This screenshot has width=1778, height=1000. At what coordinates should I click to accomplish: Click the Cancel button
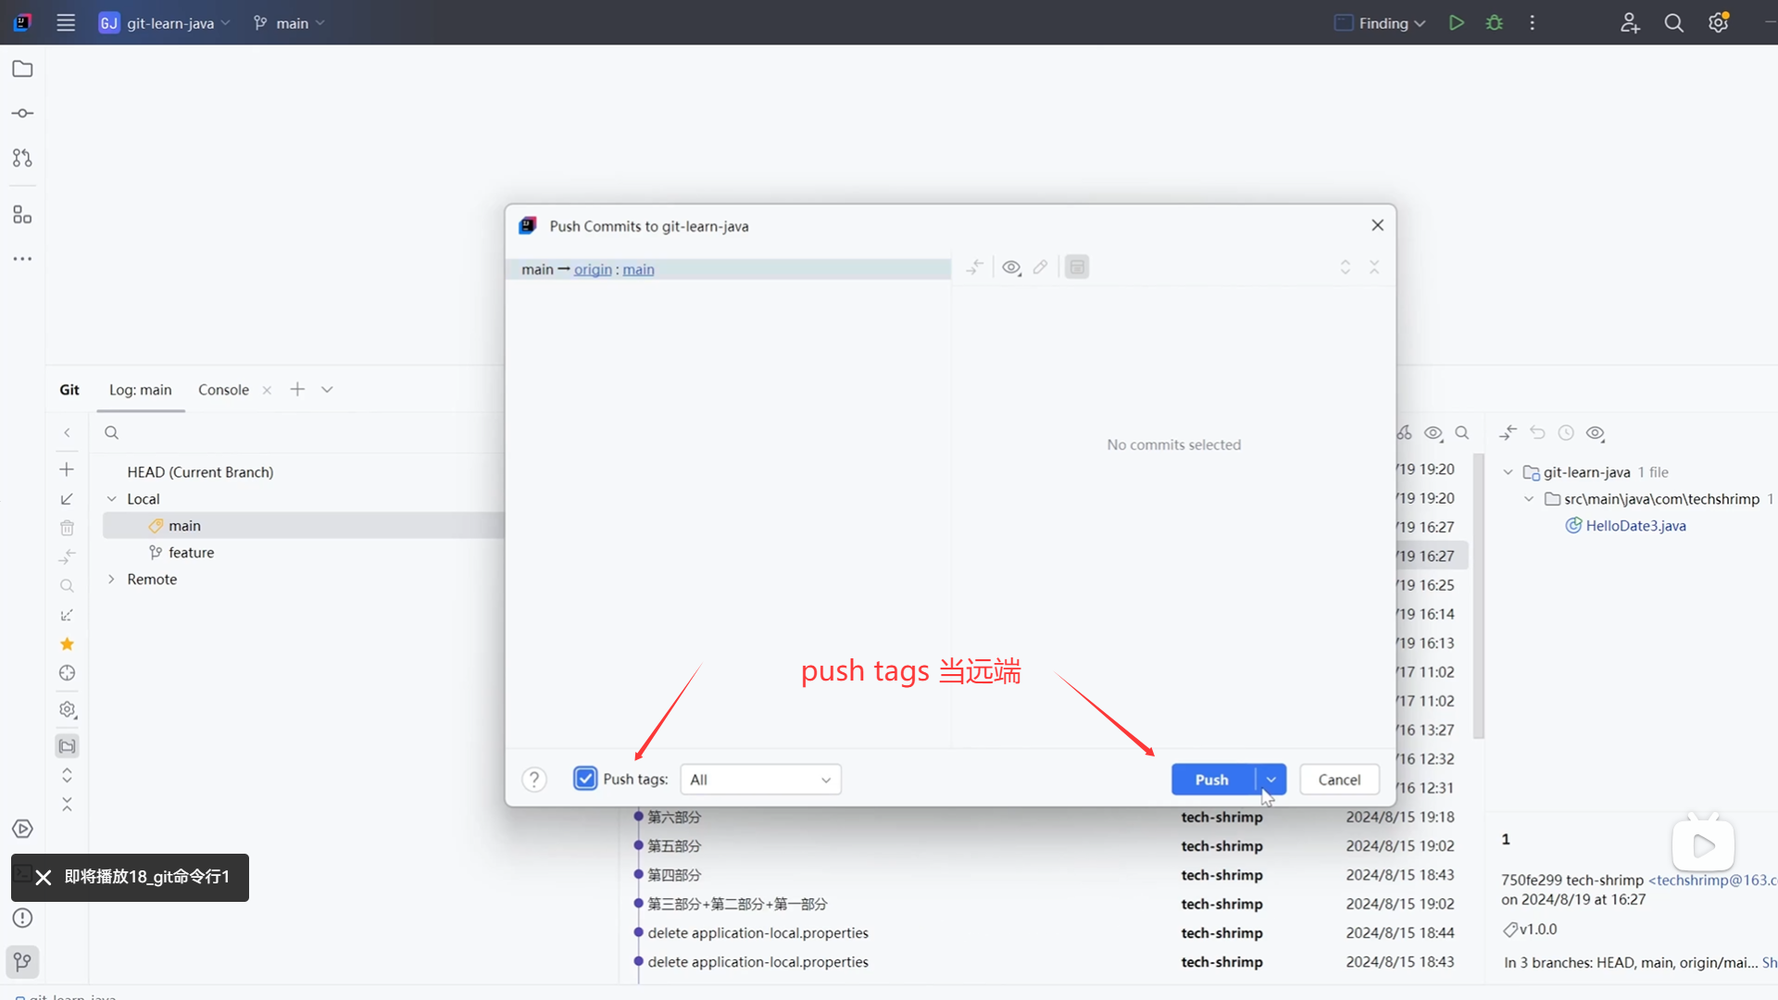(x=1339, y=780)
